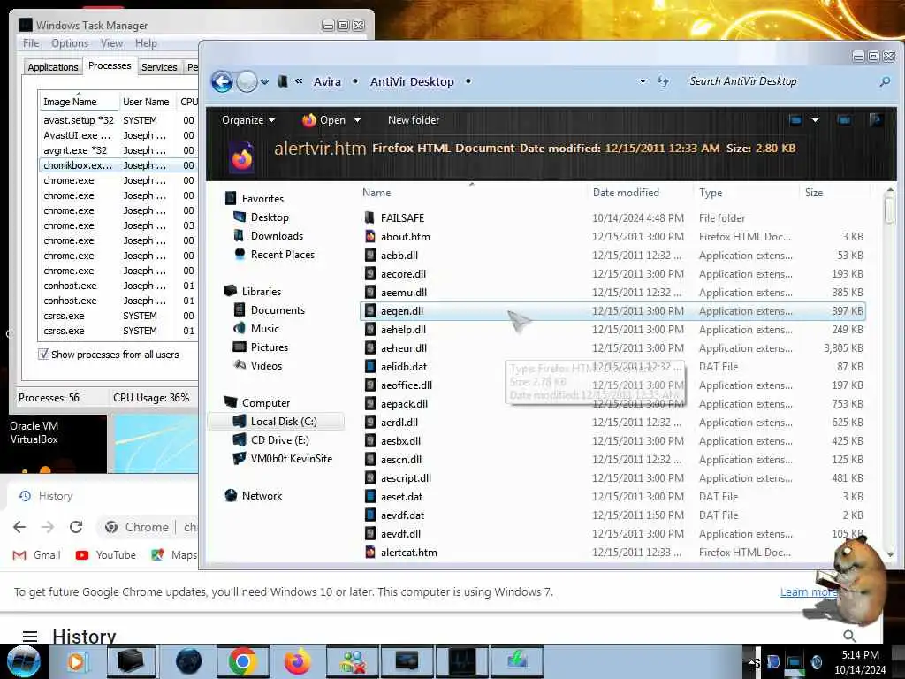
Task: Click the Windows Start orb
Action: [x=24, y=661]
